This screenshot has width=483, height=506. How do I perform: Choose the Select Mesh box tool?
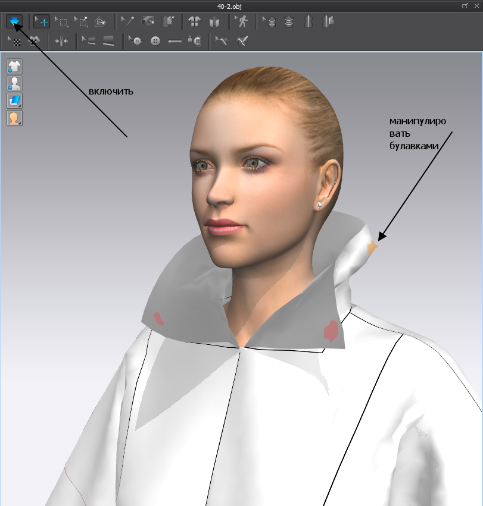[x=61, y=22]
